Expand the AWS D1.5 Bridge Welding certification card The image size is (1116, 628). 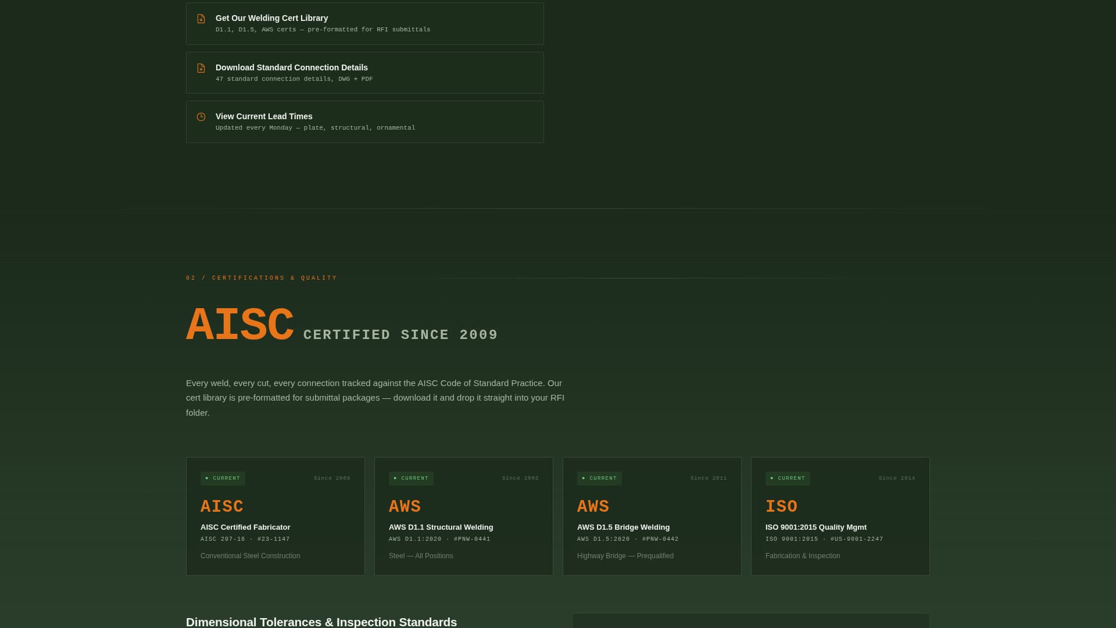652,516
